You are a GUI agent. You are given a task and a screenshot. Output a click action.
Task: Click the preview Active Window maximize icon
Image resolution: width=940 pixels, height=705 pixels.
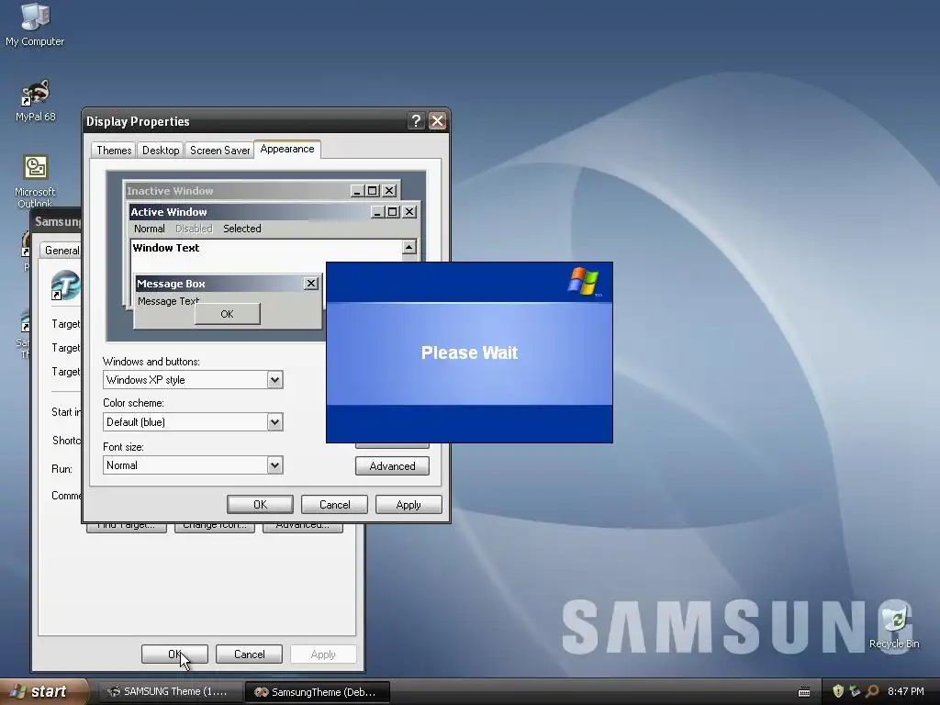pos(393,212)
